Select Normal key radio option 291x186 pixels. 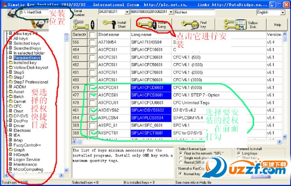[x=180, y=174]
